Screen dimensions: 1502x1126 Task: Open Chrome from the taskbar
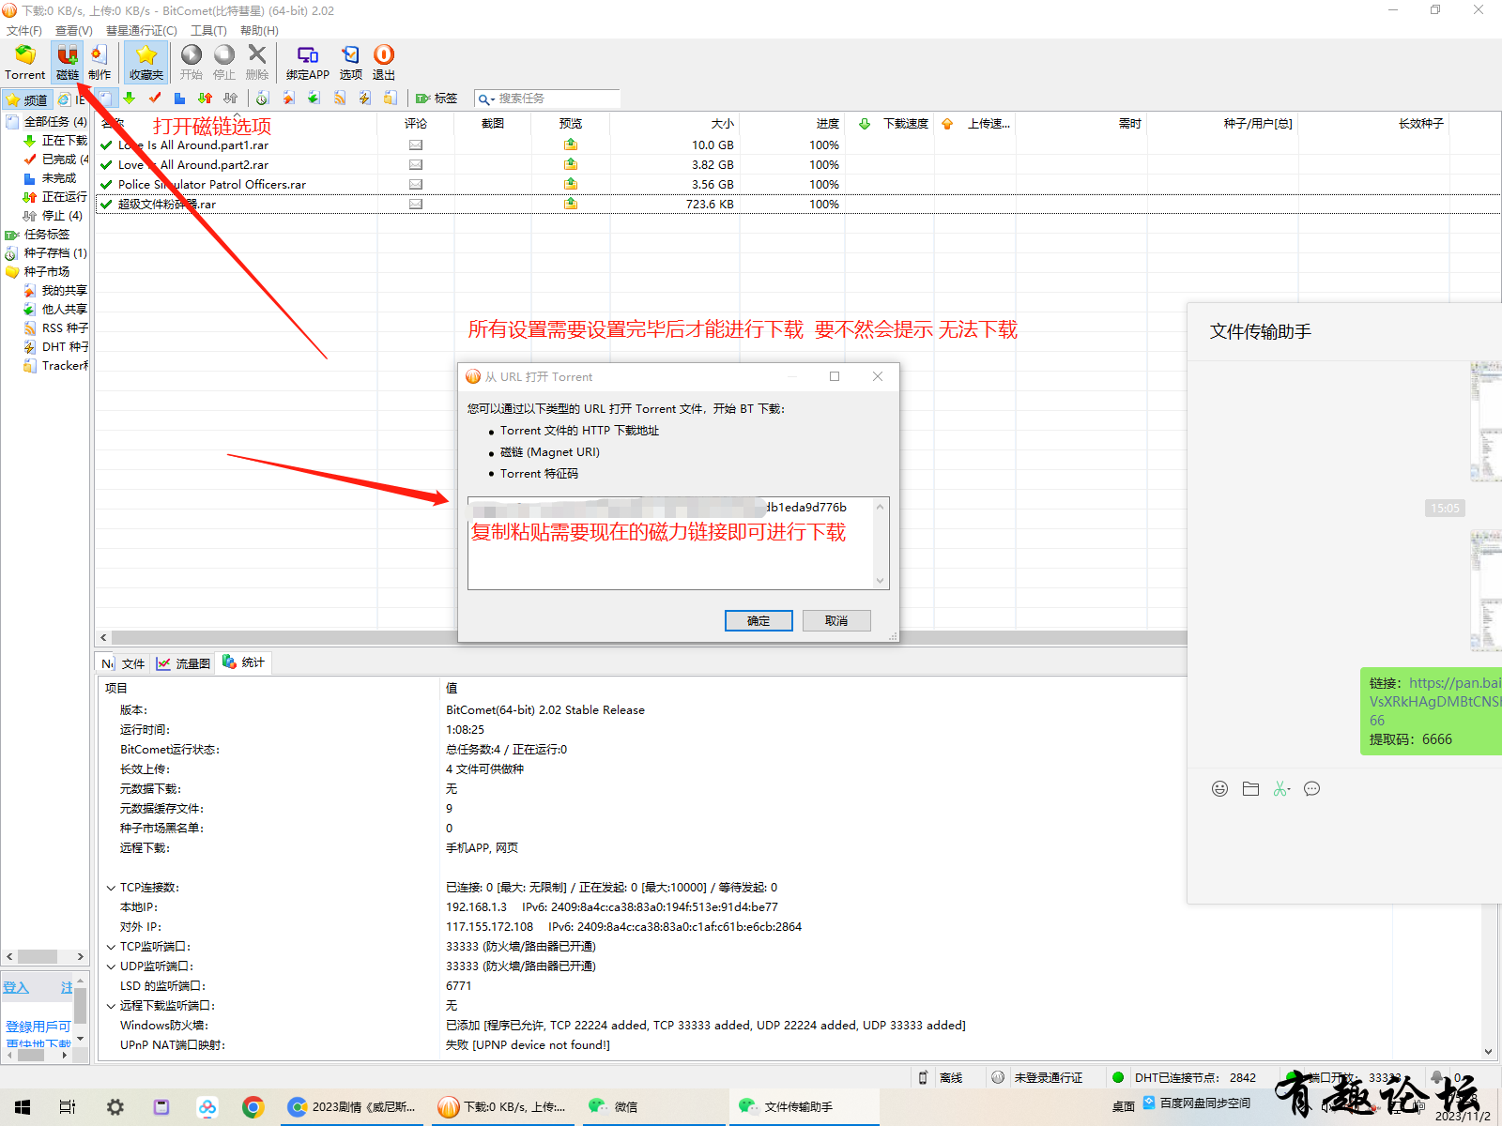point(253,1107)
